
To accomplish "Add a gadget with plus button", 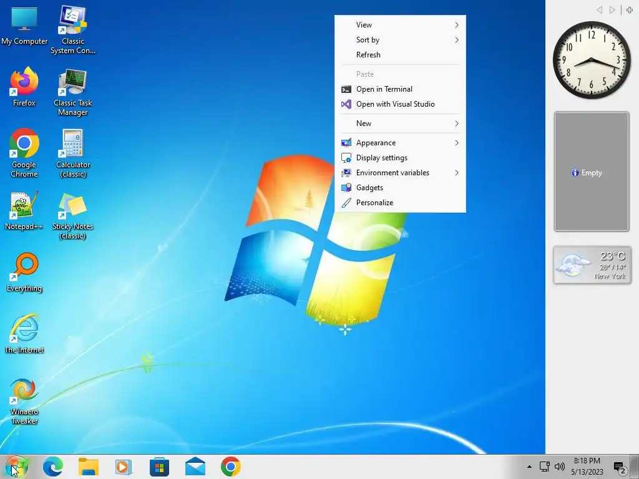I will (630, 10).
